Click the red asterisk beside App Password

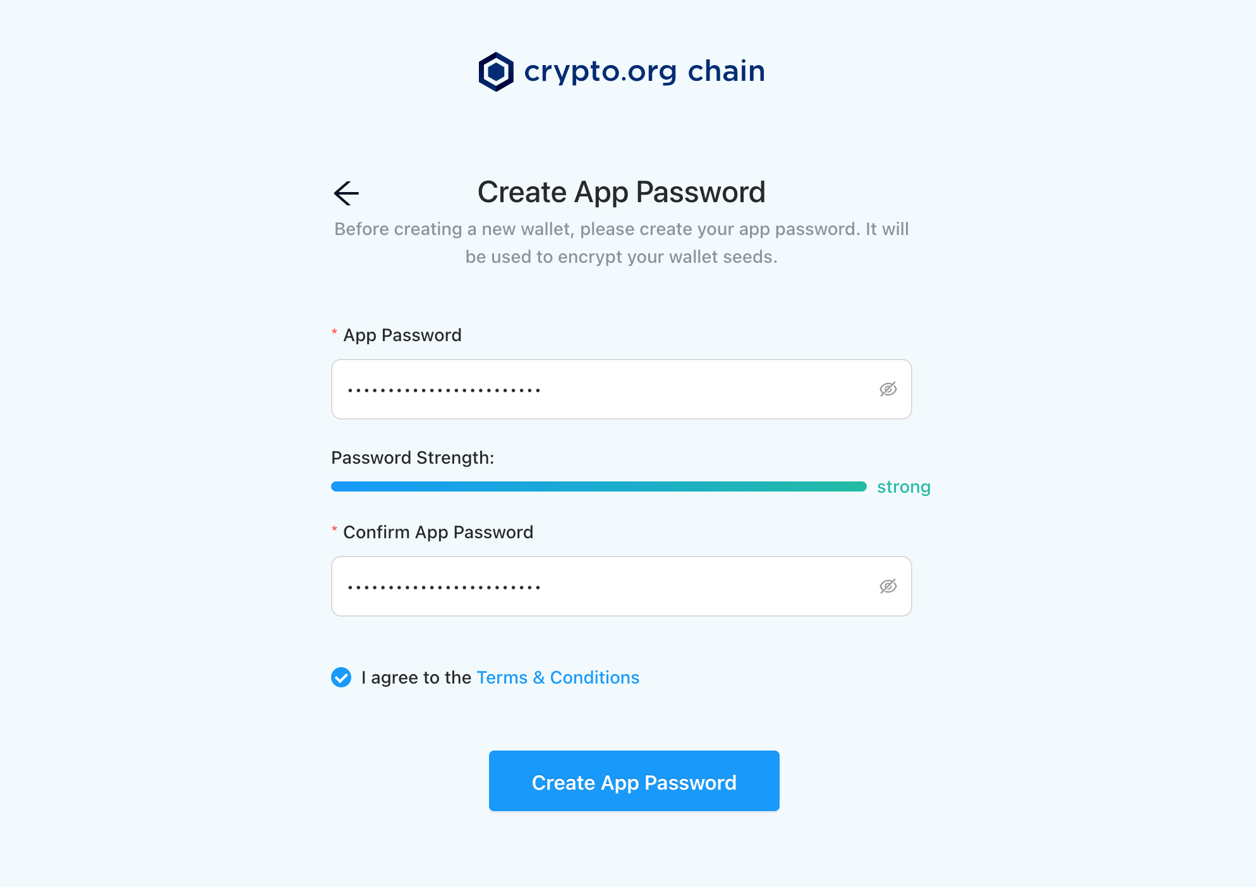(334, 333)
